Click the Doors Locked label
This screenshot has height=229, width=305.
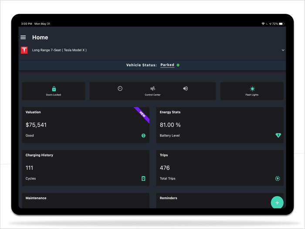(x=54, y=95)
